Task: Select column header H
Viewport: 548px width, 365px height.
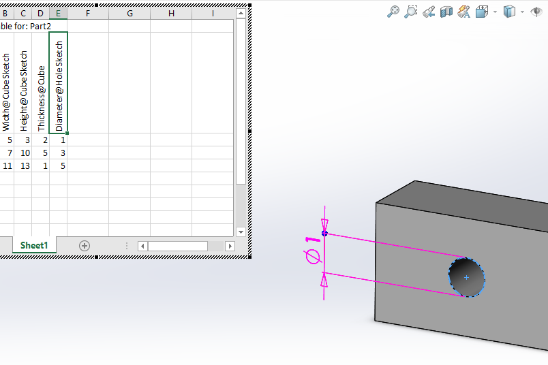Action: [171, 14]
